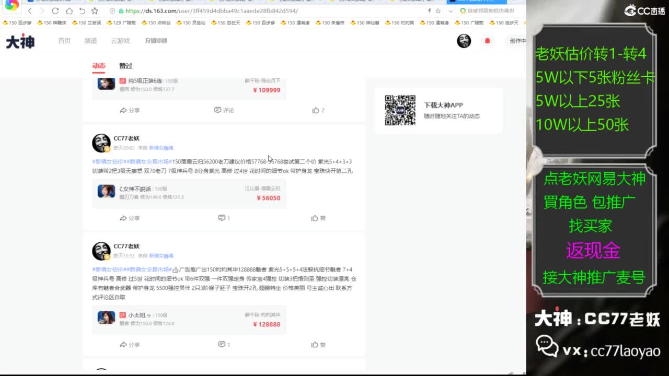Open the notification bell icon
The width and height of the screenshot is (669, 376).
click(x=488, y=41)
